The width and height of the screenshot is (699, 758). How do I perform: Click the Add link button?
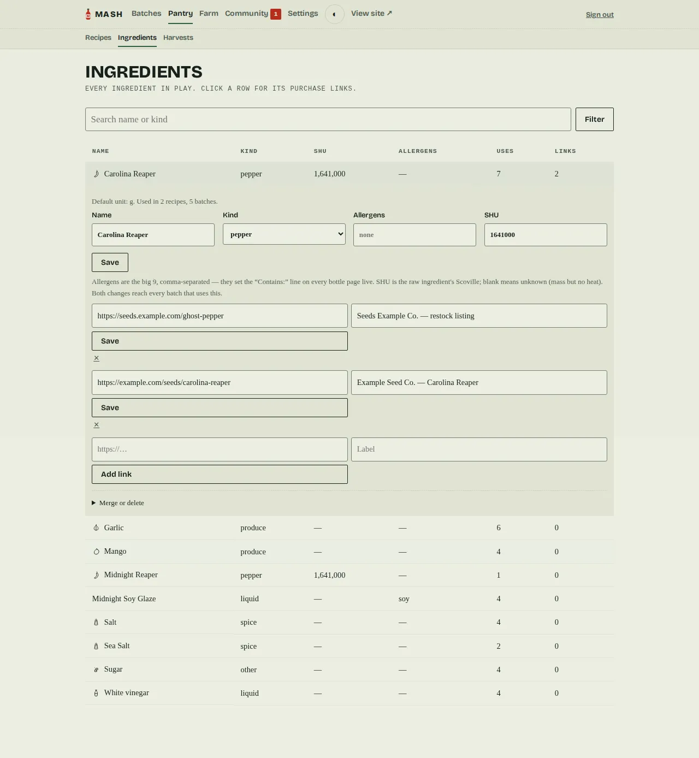pos(220,474)
